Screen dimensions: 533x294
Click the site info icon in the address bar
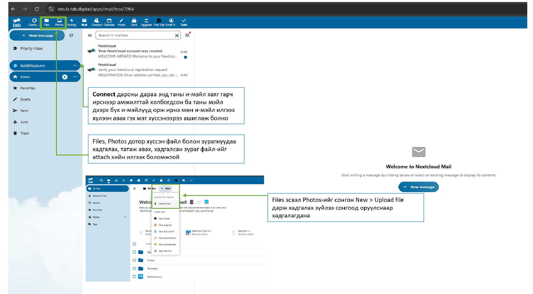(x=51, y=9)
